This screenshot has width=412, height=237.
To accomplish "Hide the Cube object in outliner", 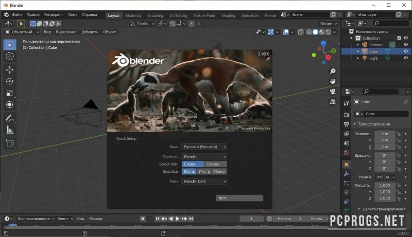I will pos(406,51).
